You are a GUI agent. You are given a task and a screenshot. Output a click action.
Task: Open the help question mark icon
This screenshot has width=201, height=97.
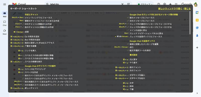coord(159,4)
